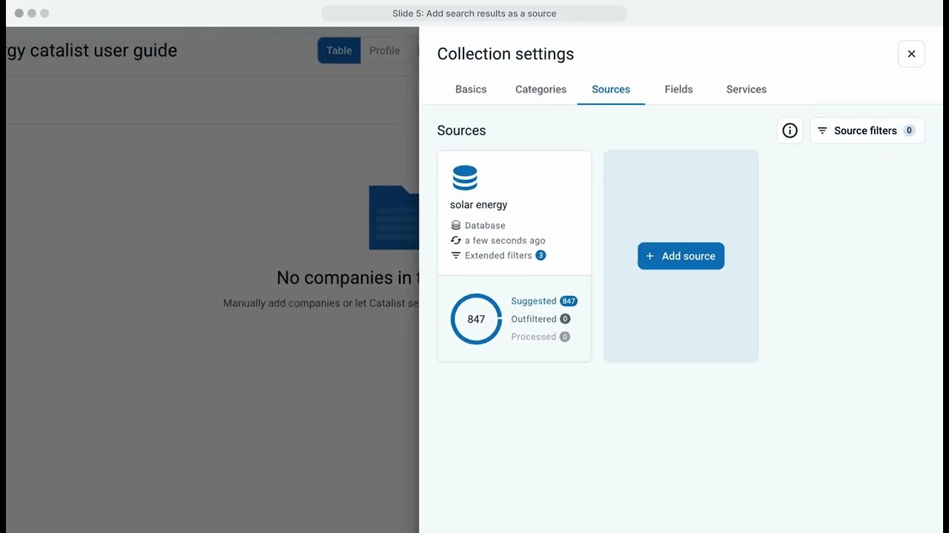Click the slide title bar text
This screenshot has height=533, width=949.
point(474,13)
